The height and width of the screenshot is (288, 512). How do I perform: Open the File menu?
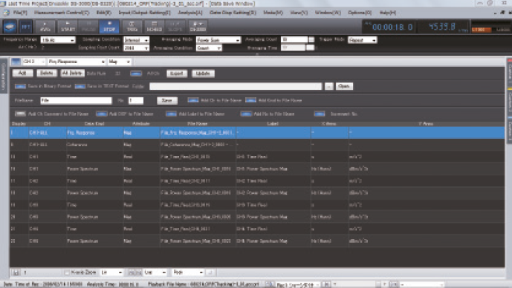click(20, 13)
